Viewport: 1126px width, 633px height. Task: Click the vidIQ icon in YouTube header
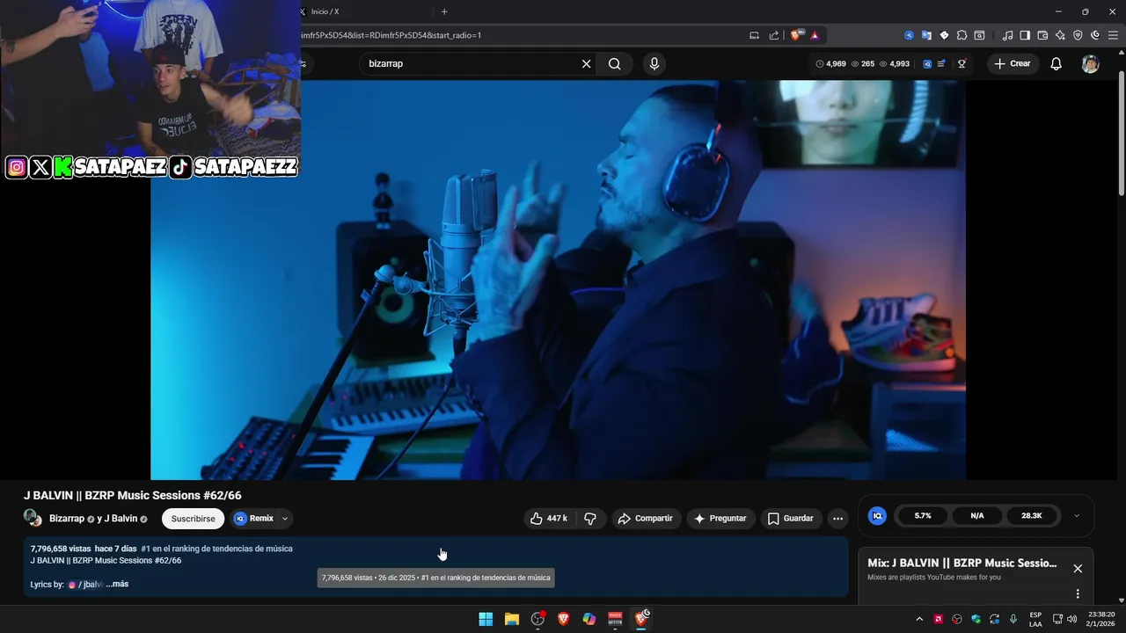(x=927, y=63)
